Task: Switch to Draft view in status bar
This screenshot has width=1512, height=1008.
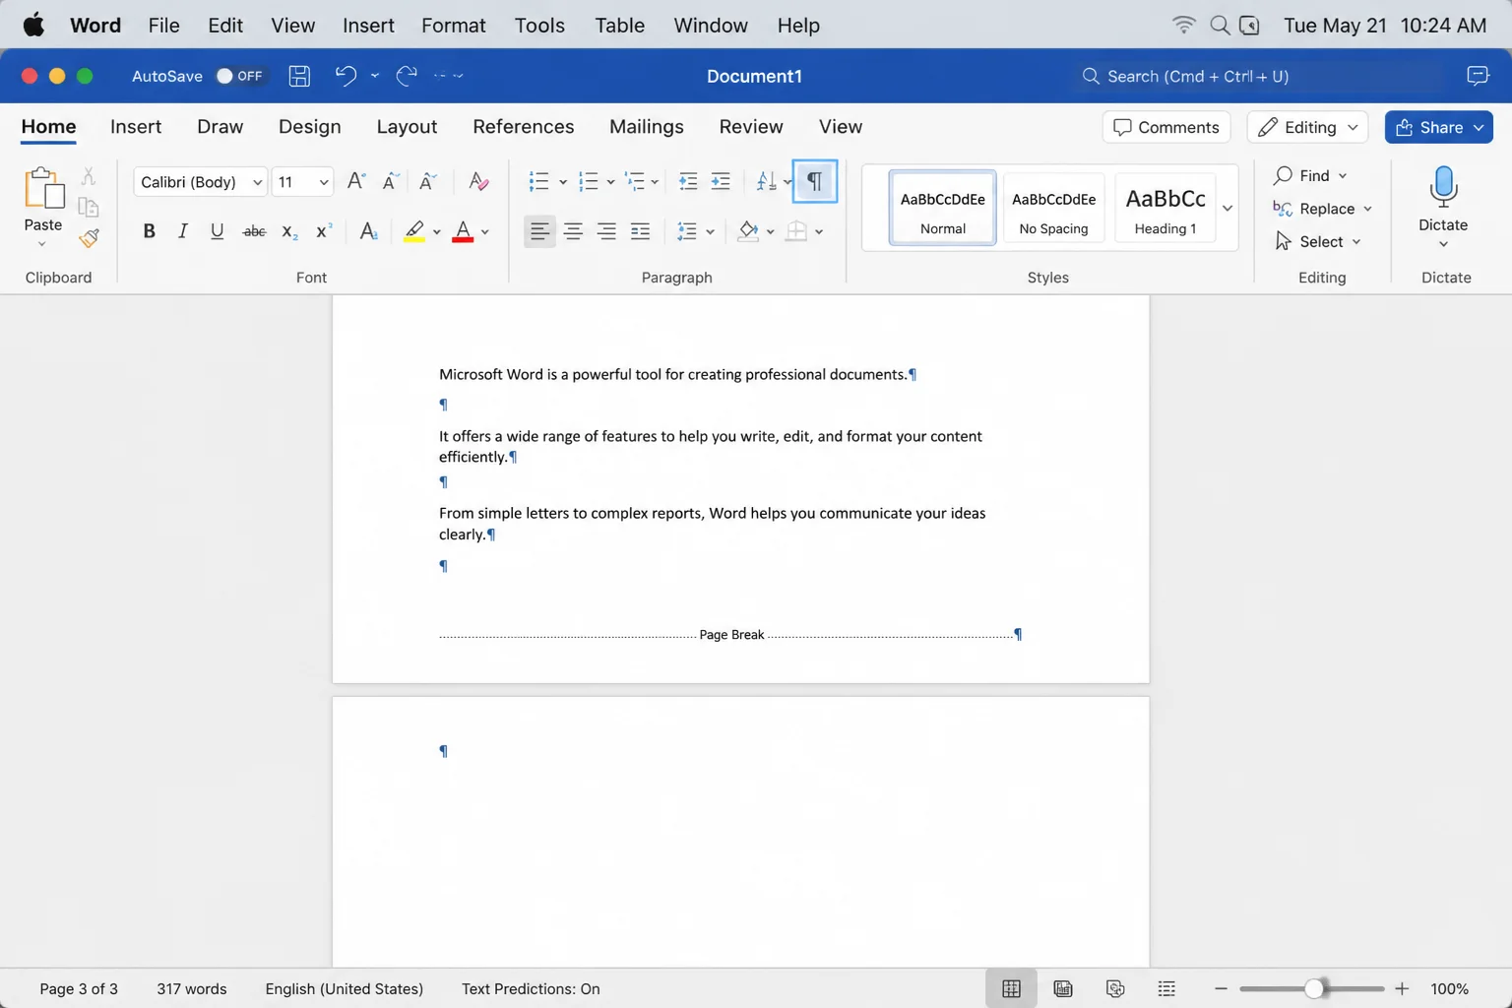Action: (1166, 988)
